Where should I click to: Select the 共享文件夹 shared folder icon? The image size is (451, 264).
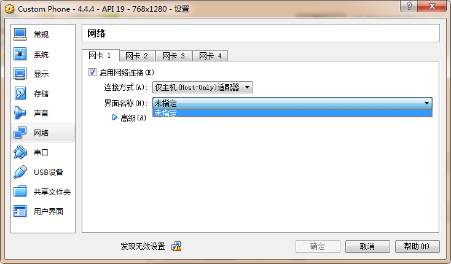(x=20, y=192)
